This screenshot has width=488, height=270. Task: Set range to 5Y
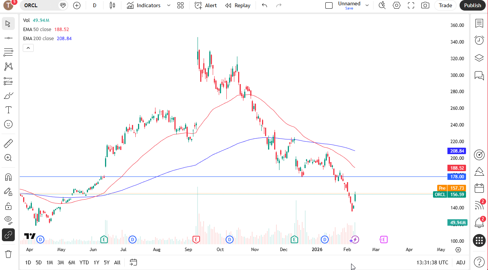point(107,262)
